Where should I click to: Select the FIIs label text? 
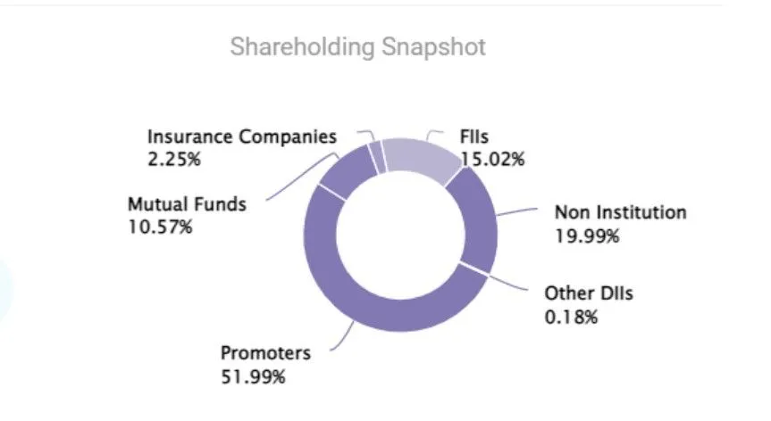(x=473, y=137)
